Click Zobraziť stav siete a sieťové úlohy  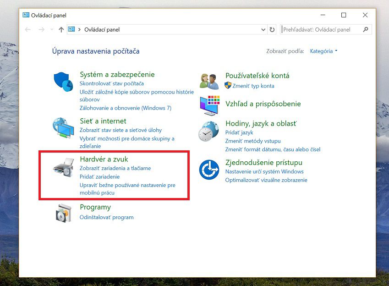point(121,130)
